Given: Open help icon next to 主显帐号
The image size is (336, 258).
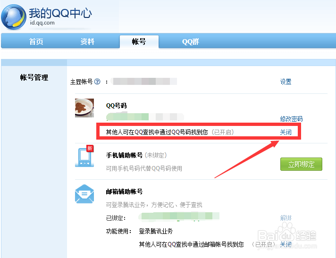Looking at the screenshot, I should 97,82.
